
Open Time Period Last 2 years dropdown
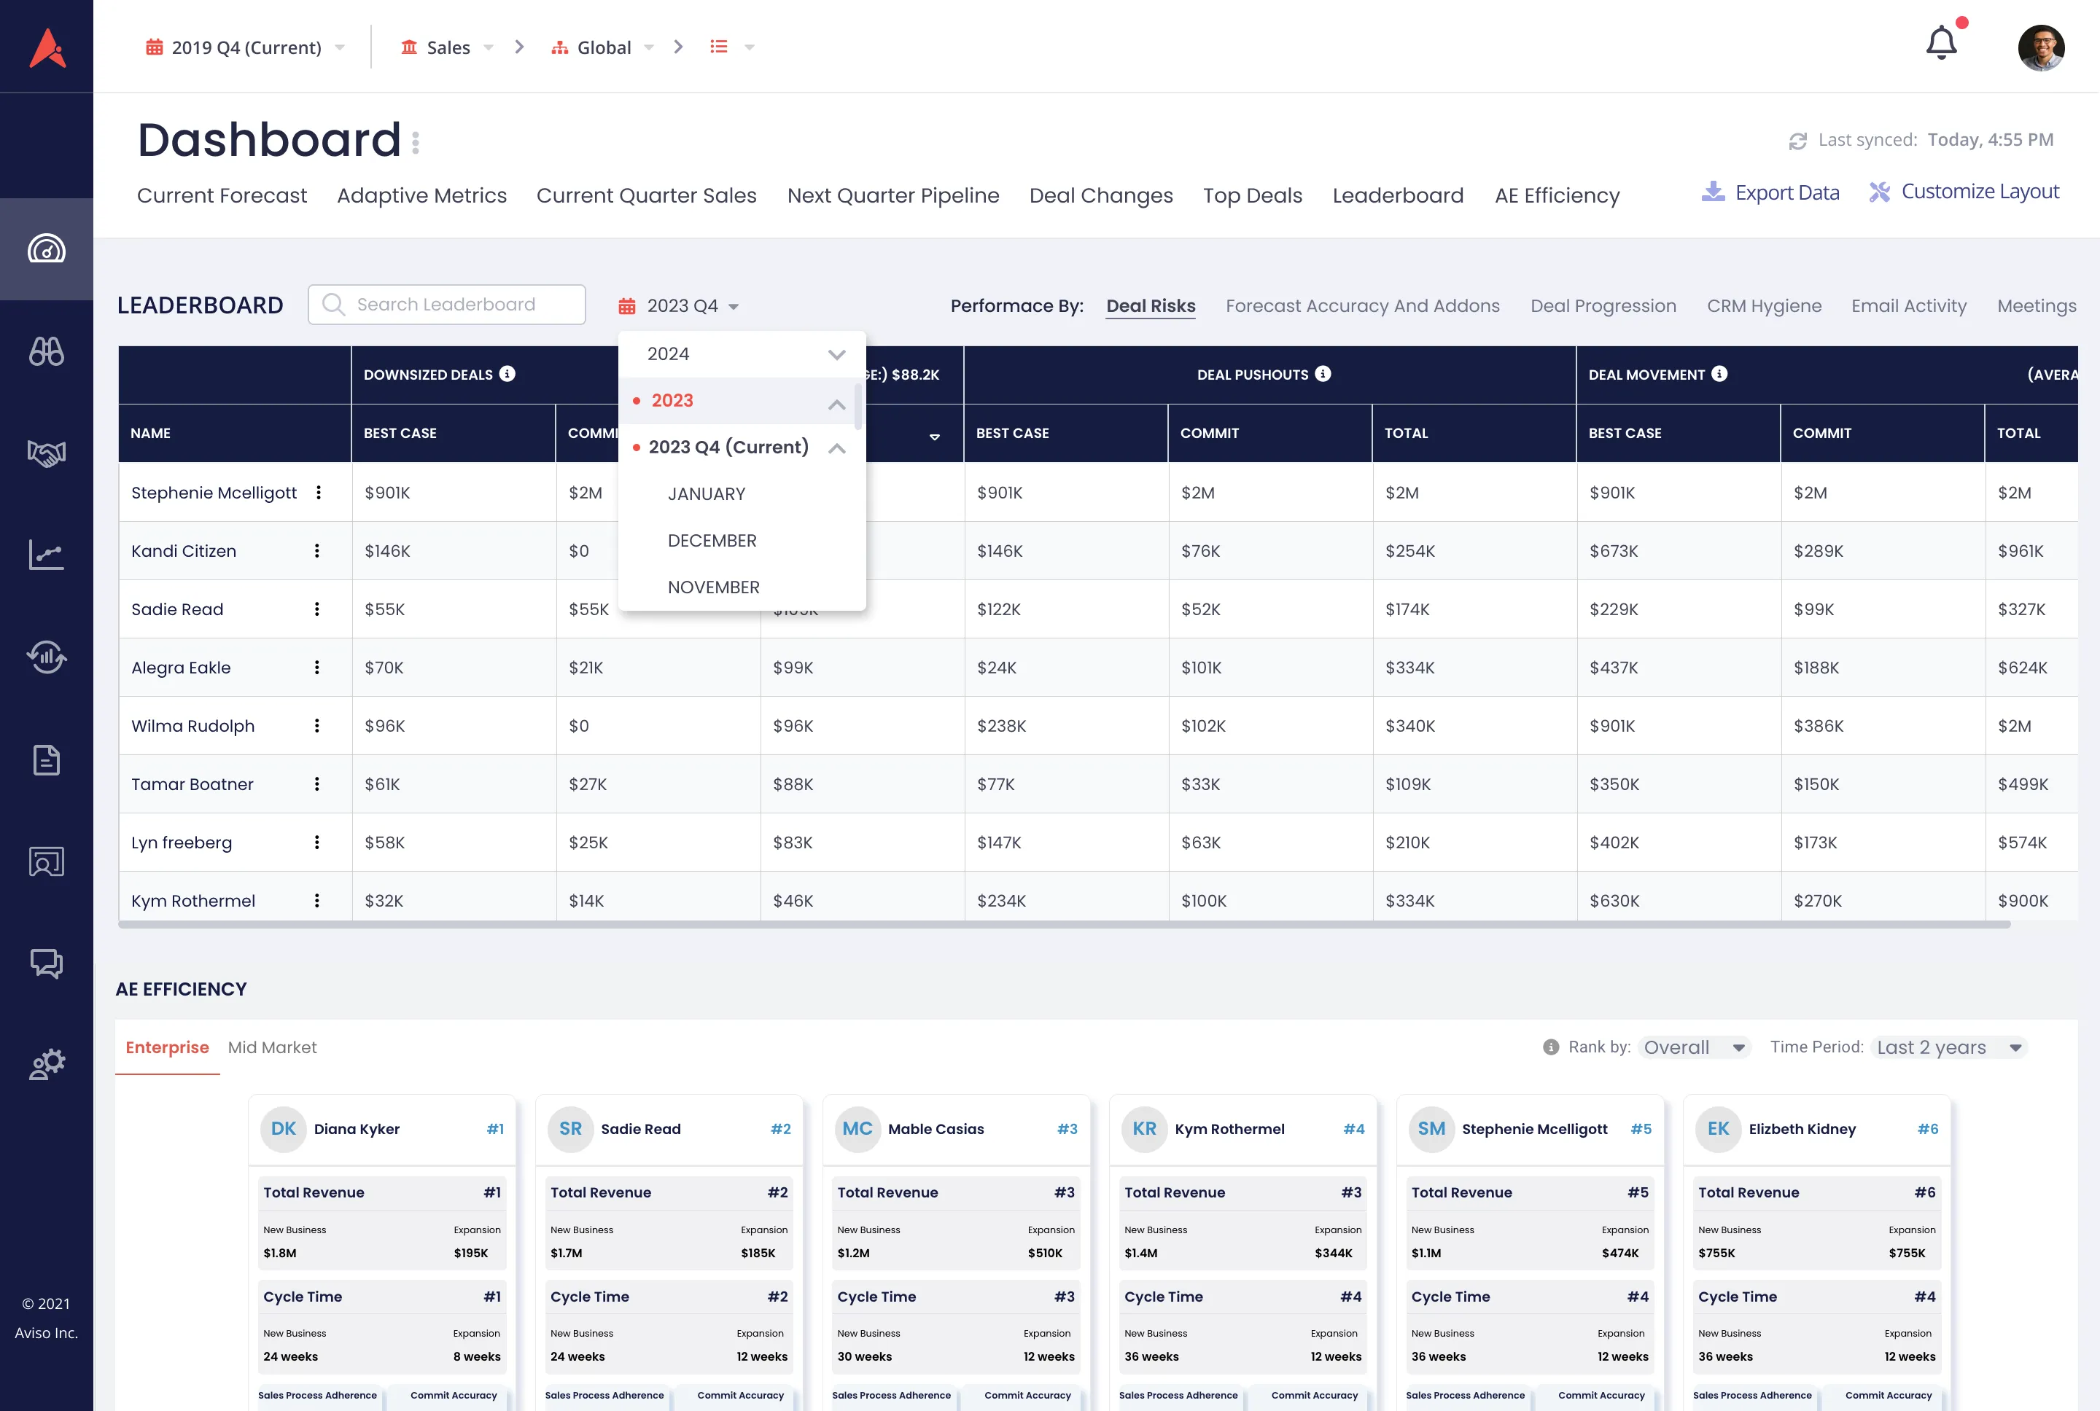coord(1949,1047)
